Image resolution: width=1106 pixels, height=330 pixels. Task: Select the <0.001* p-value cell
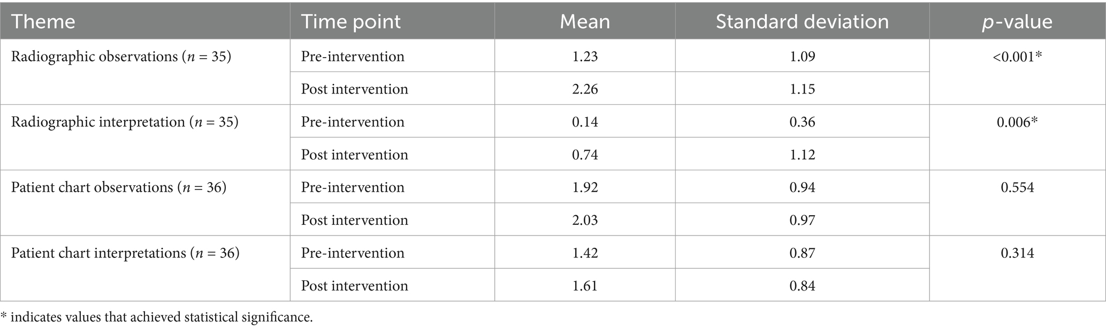(x=1017, y=72)
